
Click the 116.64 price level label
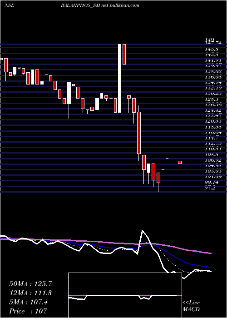click(x=213, y=133)
